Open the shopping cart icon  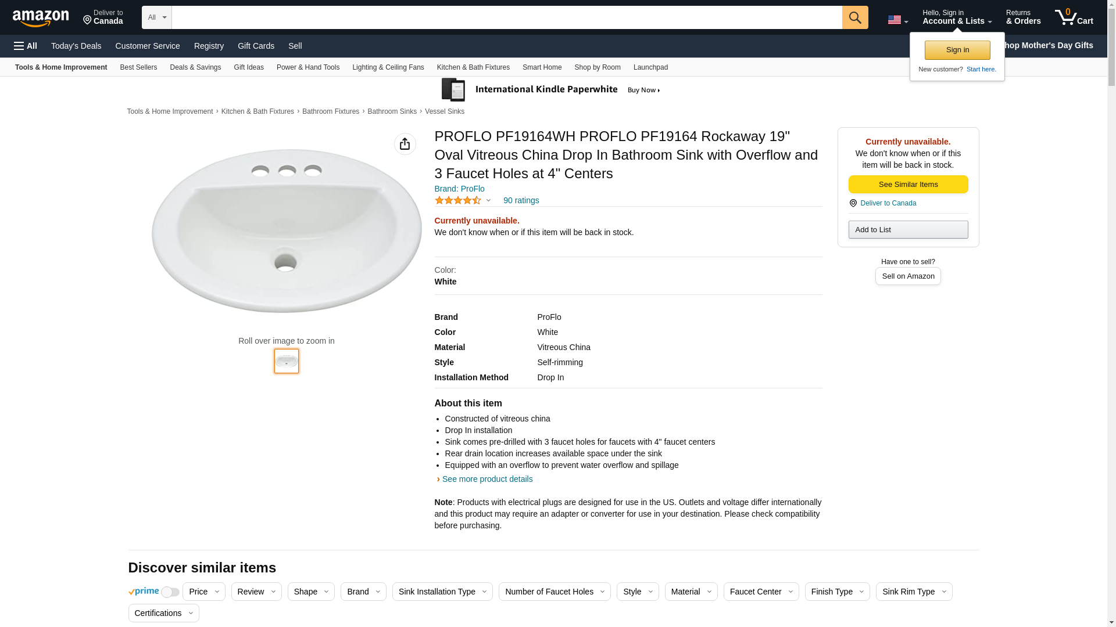(x=1074, y=17)
